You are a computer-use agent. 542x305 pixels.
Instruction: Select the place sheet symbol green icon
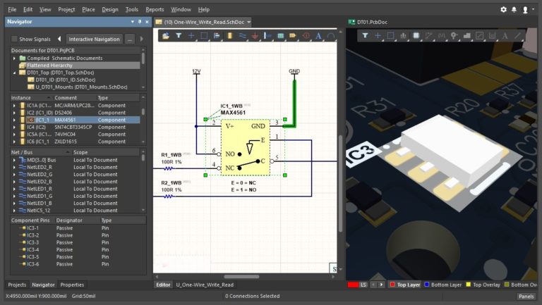(281, 35)
